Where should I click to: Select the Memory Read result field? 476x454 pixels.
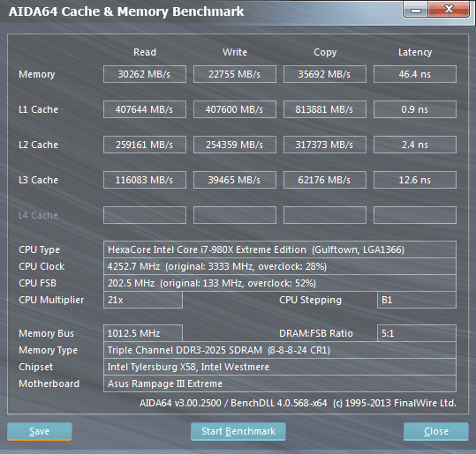tap(145, 74)
